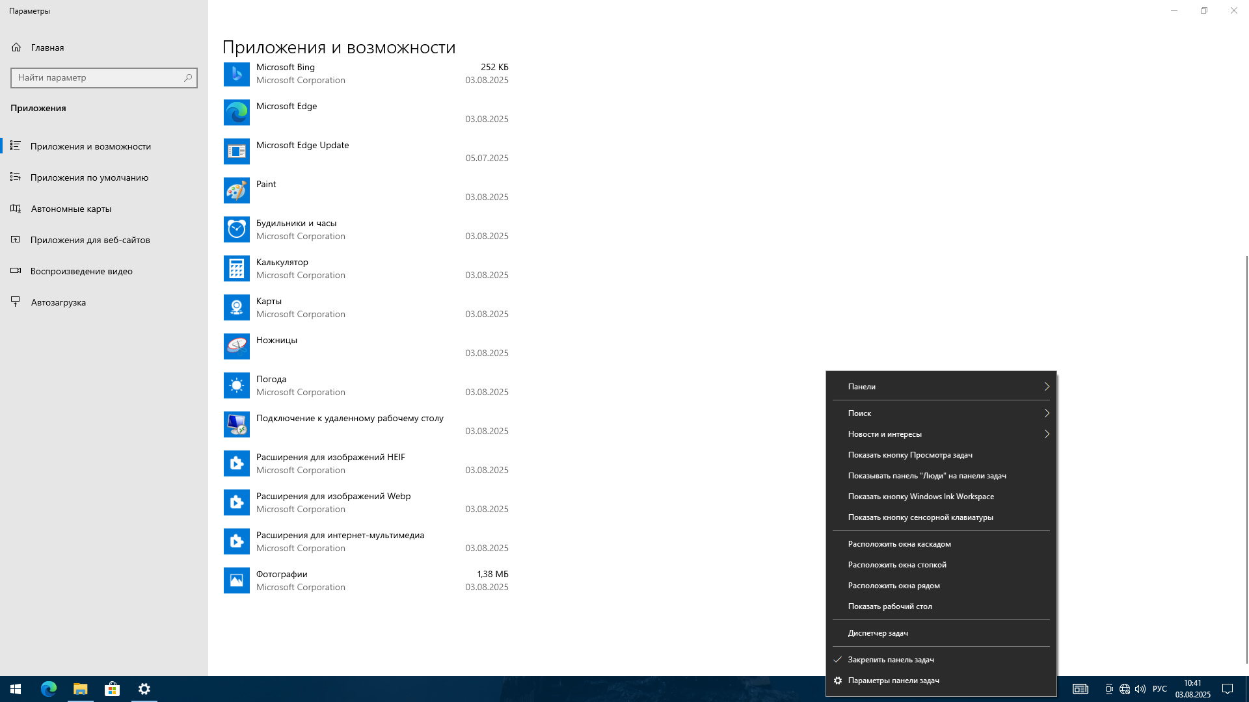Open Воспроизведение видео section
The image size is (1249, 702).
point(104,271)
